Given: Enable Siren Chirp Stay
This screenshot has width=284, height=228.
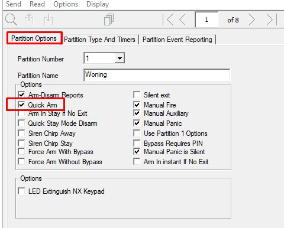Looking at the screenshot, I should (x=21, y=143).
